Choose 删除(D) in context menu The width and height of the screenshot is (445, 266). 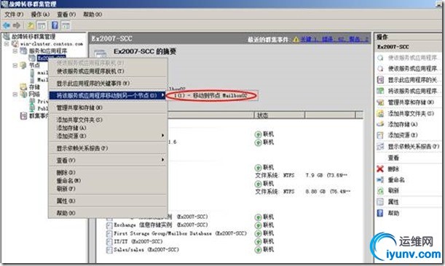coord(108,172)
